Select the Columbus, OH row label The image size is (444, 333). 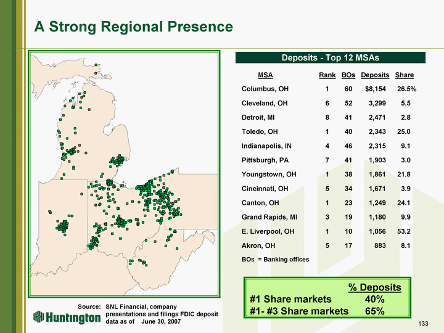point(265,89)
